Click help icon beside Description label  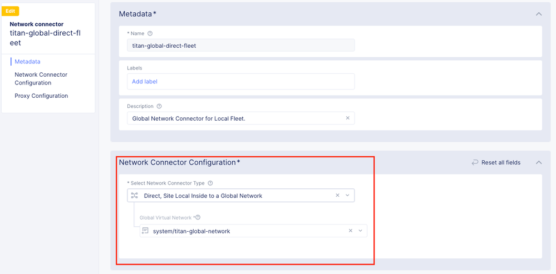[159, 106]
